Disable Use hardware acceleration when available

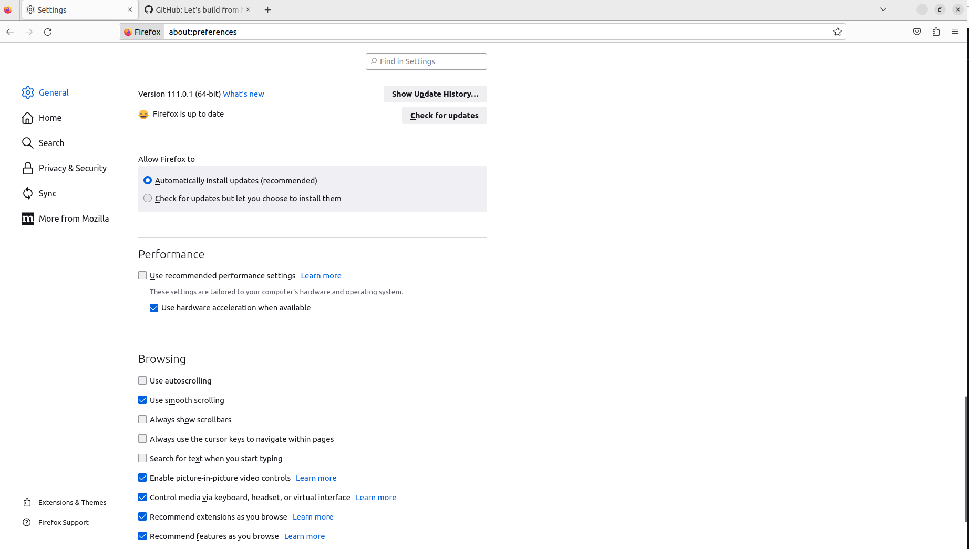click(x=153, y=307)
